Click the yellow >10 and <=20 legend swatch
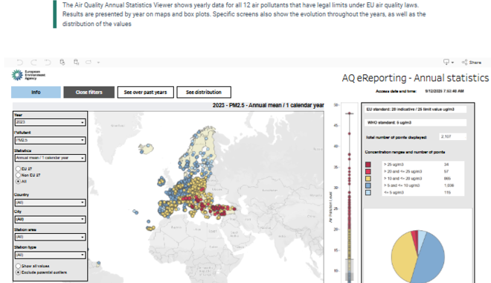 pyautogui.click(x=368, y=179)
